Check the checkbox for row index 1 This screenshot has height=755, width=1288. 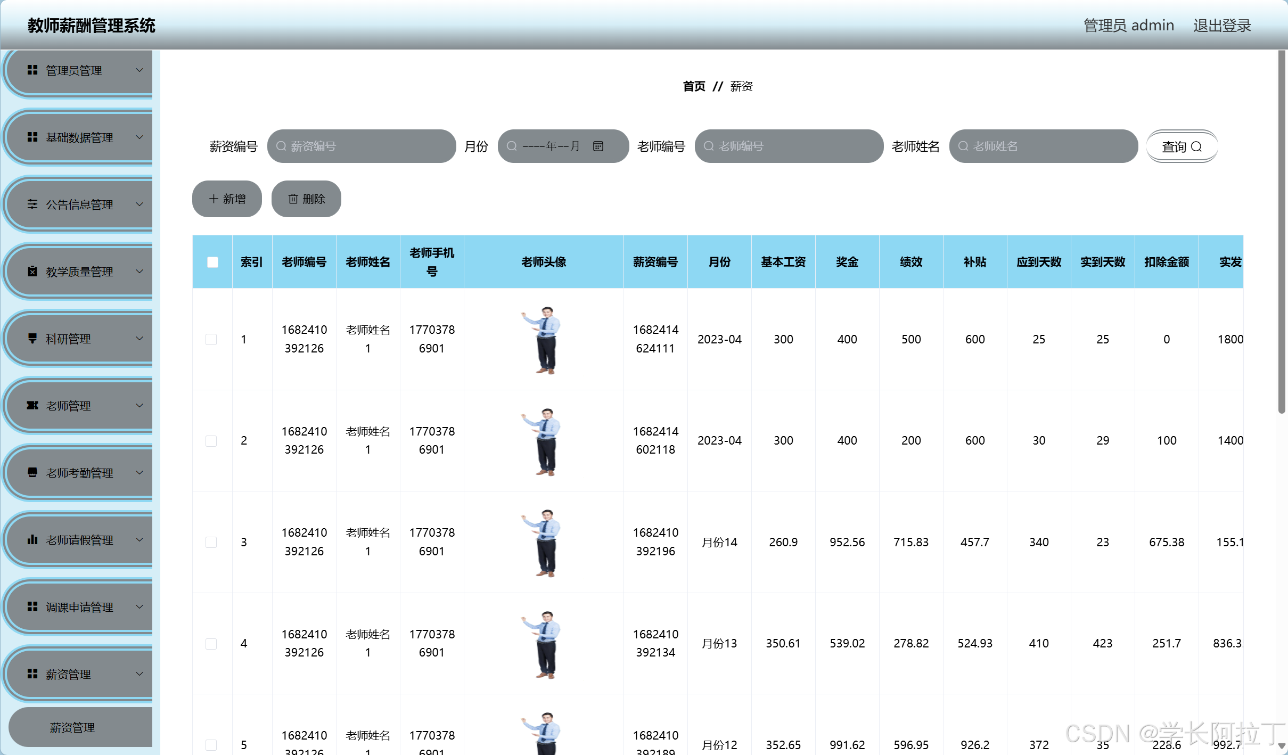[211, 339]
